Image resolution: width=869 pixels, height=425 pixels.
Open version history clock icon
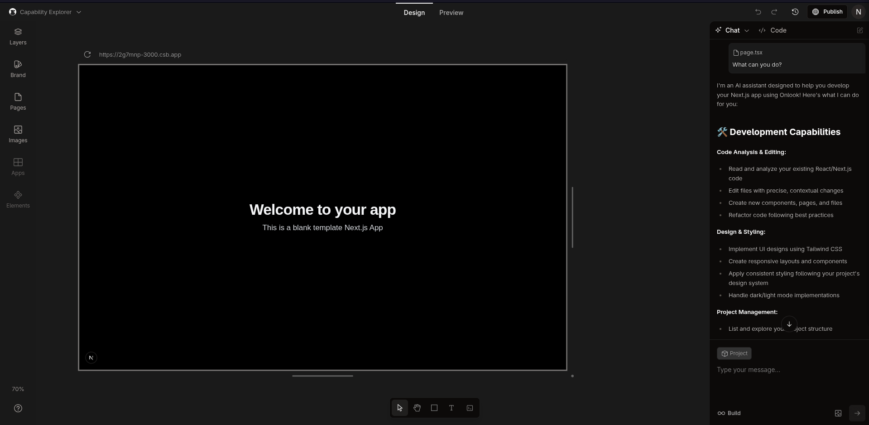coord(795,12)
